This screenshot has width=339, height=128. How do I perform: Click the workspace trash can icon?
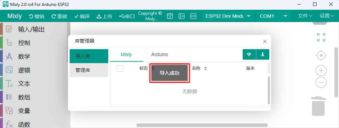[x=318, y=106]
